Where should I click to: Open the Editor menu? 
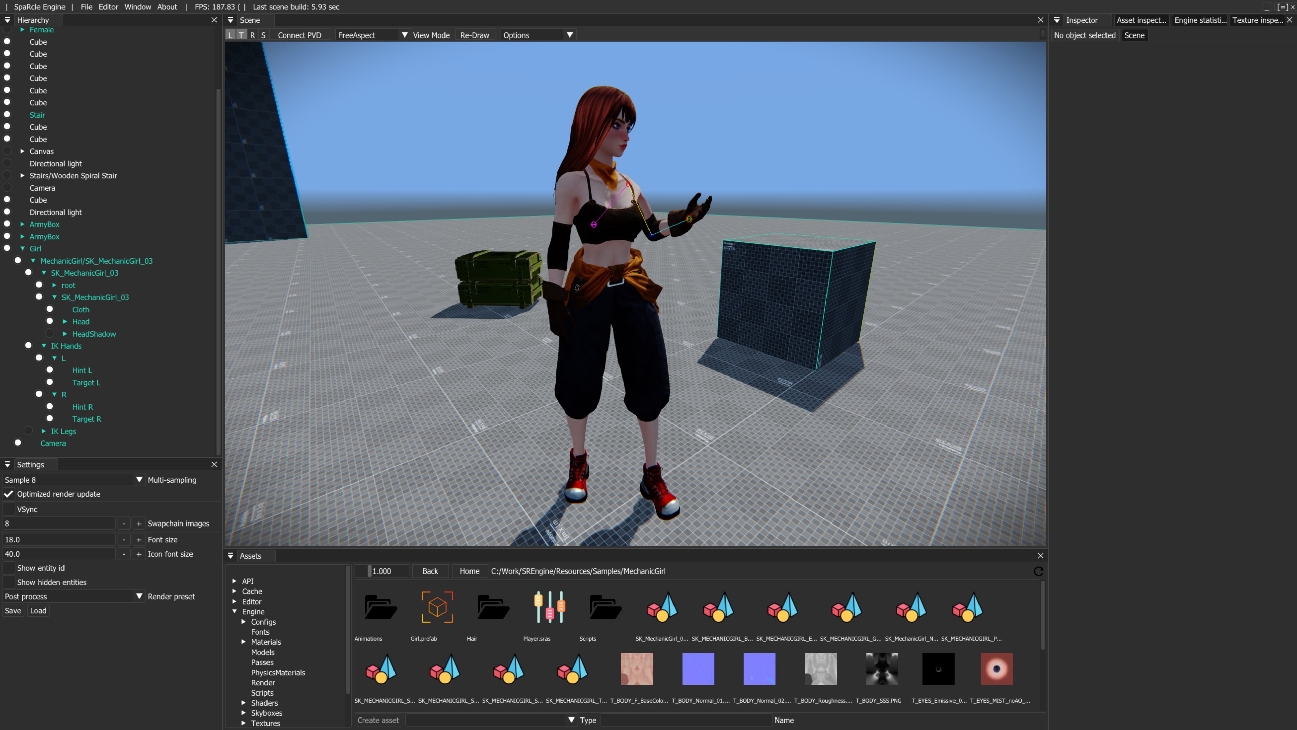click(x=108, y=7)
